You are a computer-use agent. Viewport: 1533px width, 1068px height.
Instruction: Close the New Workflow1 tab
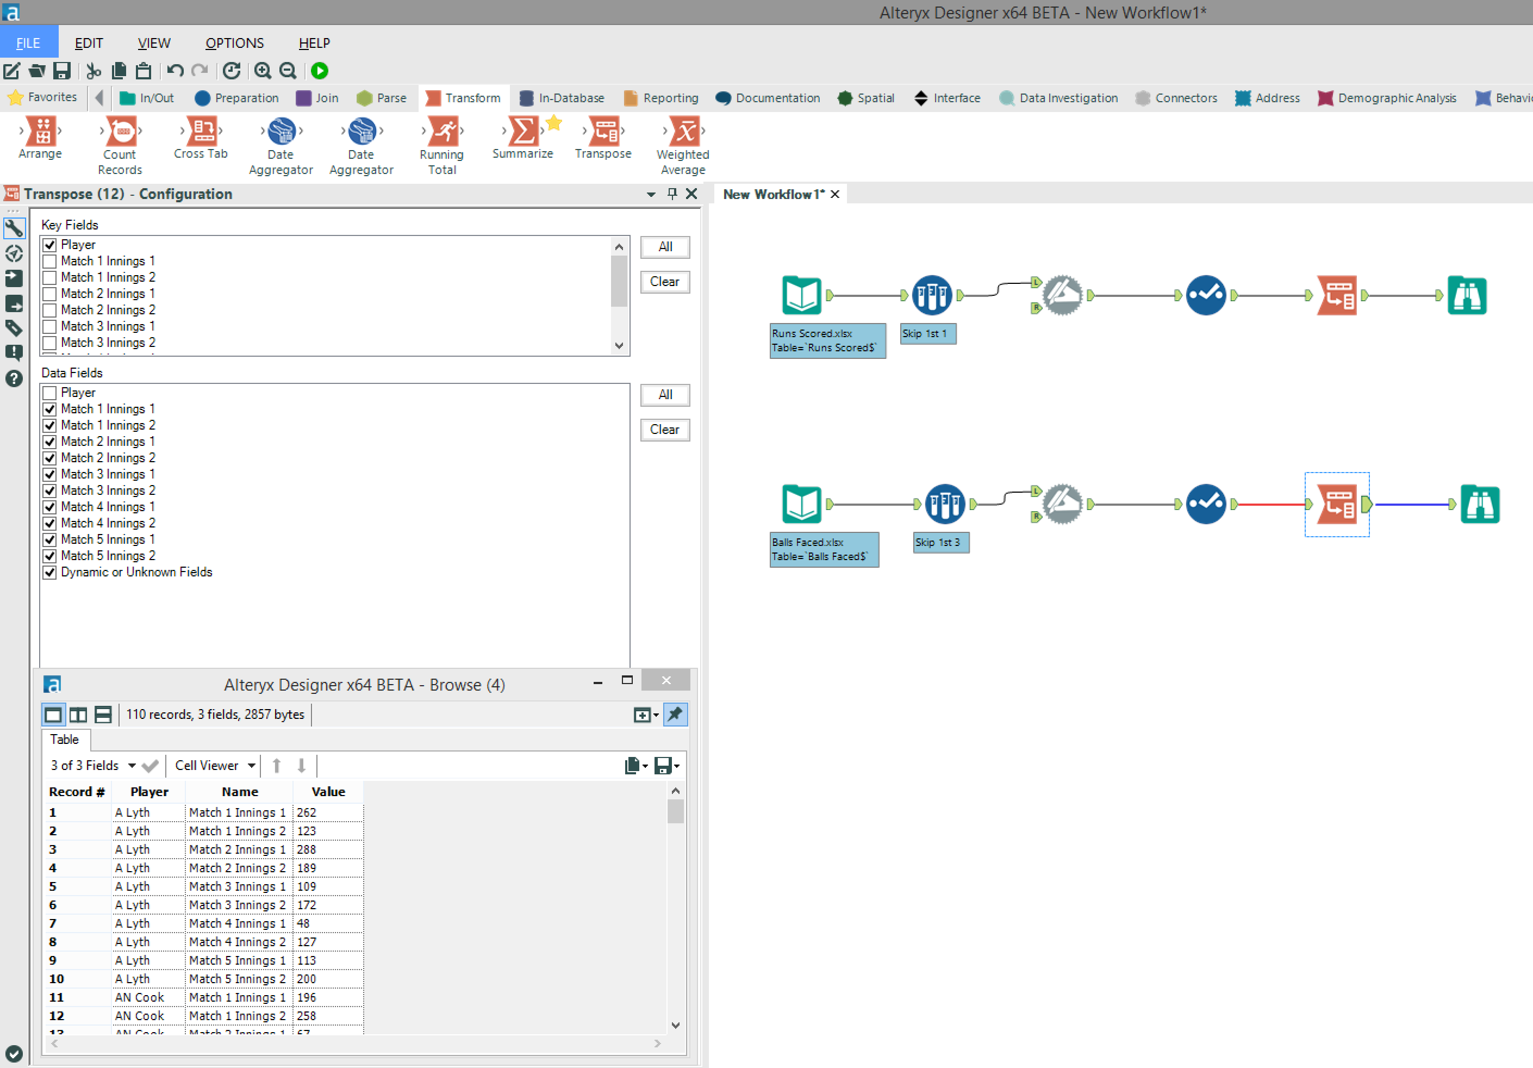834,194
